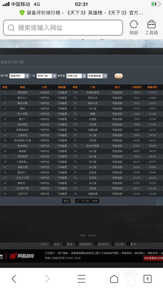Share to 易信 via its icon

[64, 244]
